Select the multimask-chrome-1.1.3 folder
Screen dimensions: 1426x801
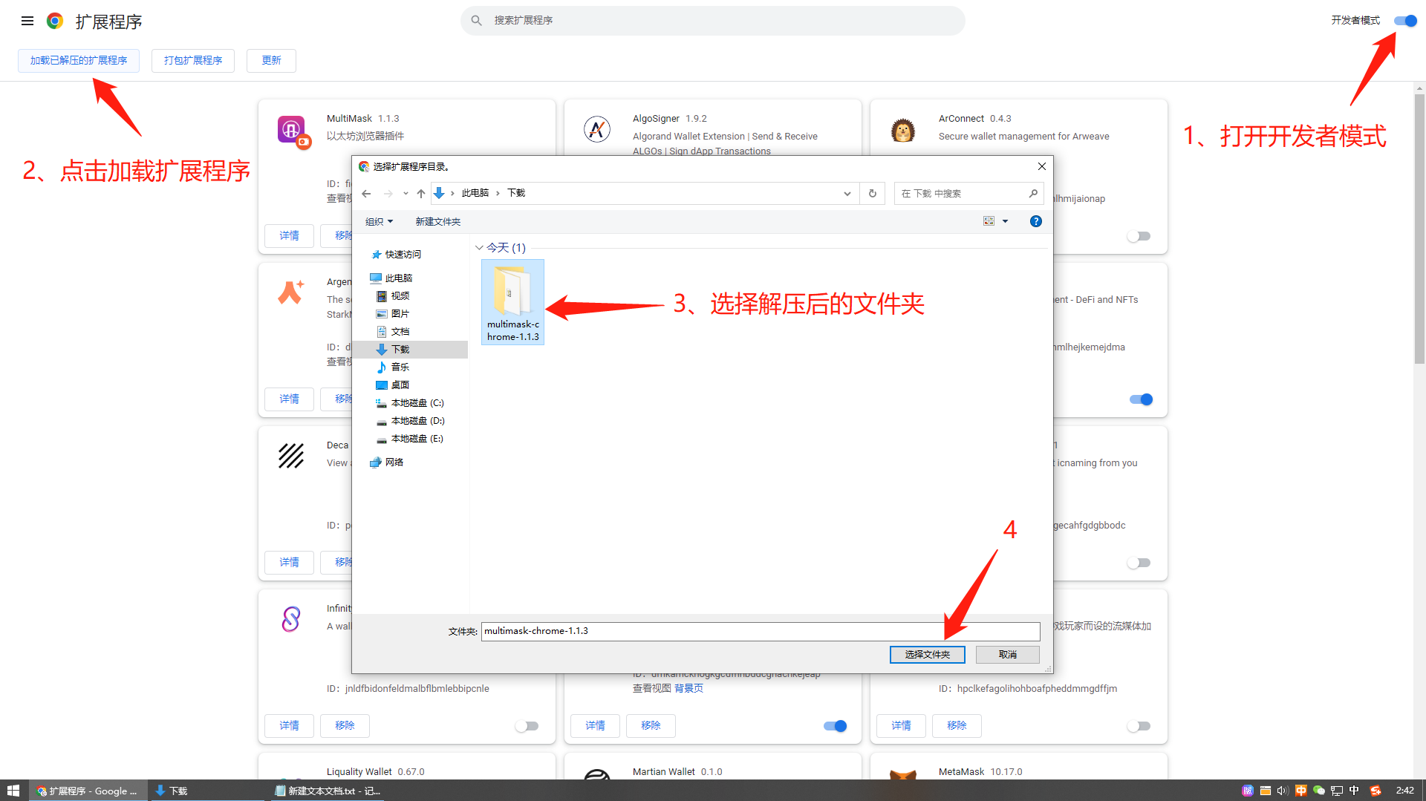513,302
